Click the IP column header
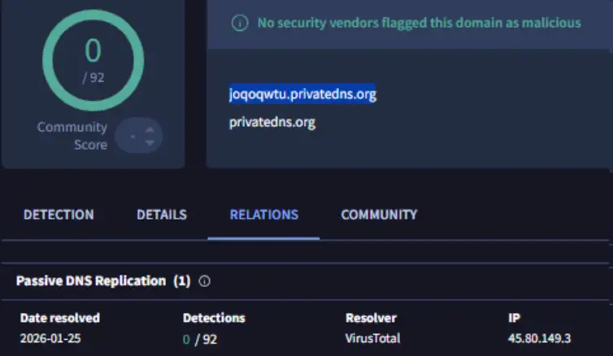The width and height of the screenshot is (613, 356). pyautogui.click(x=513, y=318)
